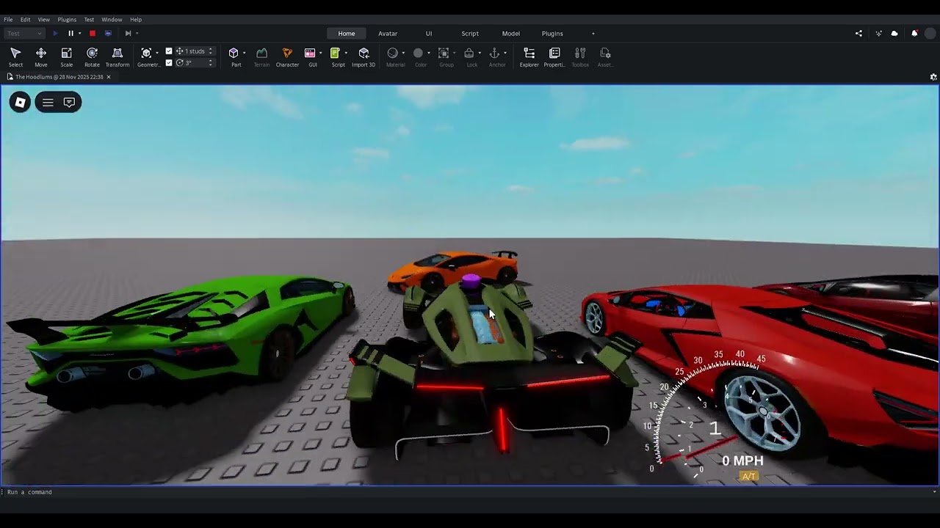Add a custom ribbon tab with plus
The height and width of the screenshot is (528, 940).
[x=593, y=34]
